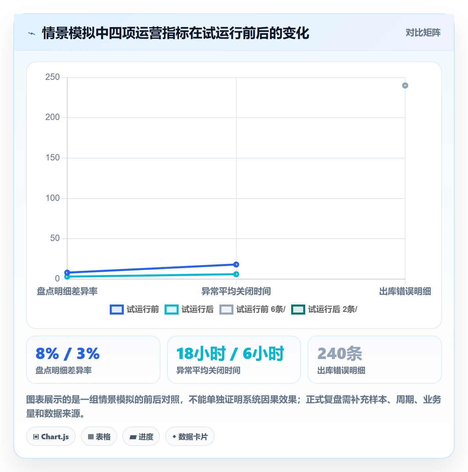Click the x-axis label 出库错误明细

pyautogui.click(x=405, y=291)
